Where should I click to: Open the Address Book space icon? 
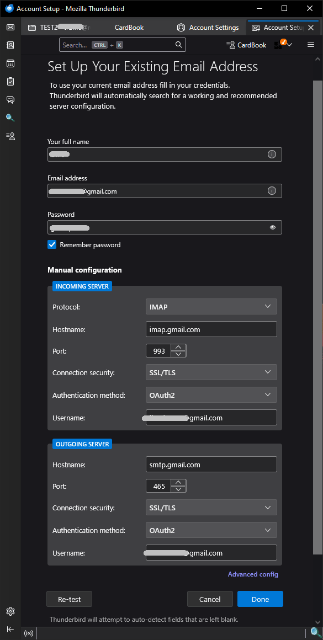pyautogui.click(x=10, y=45)
